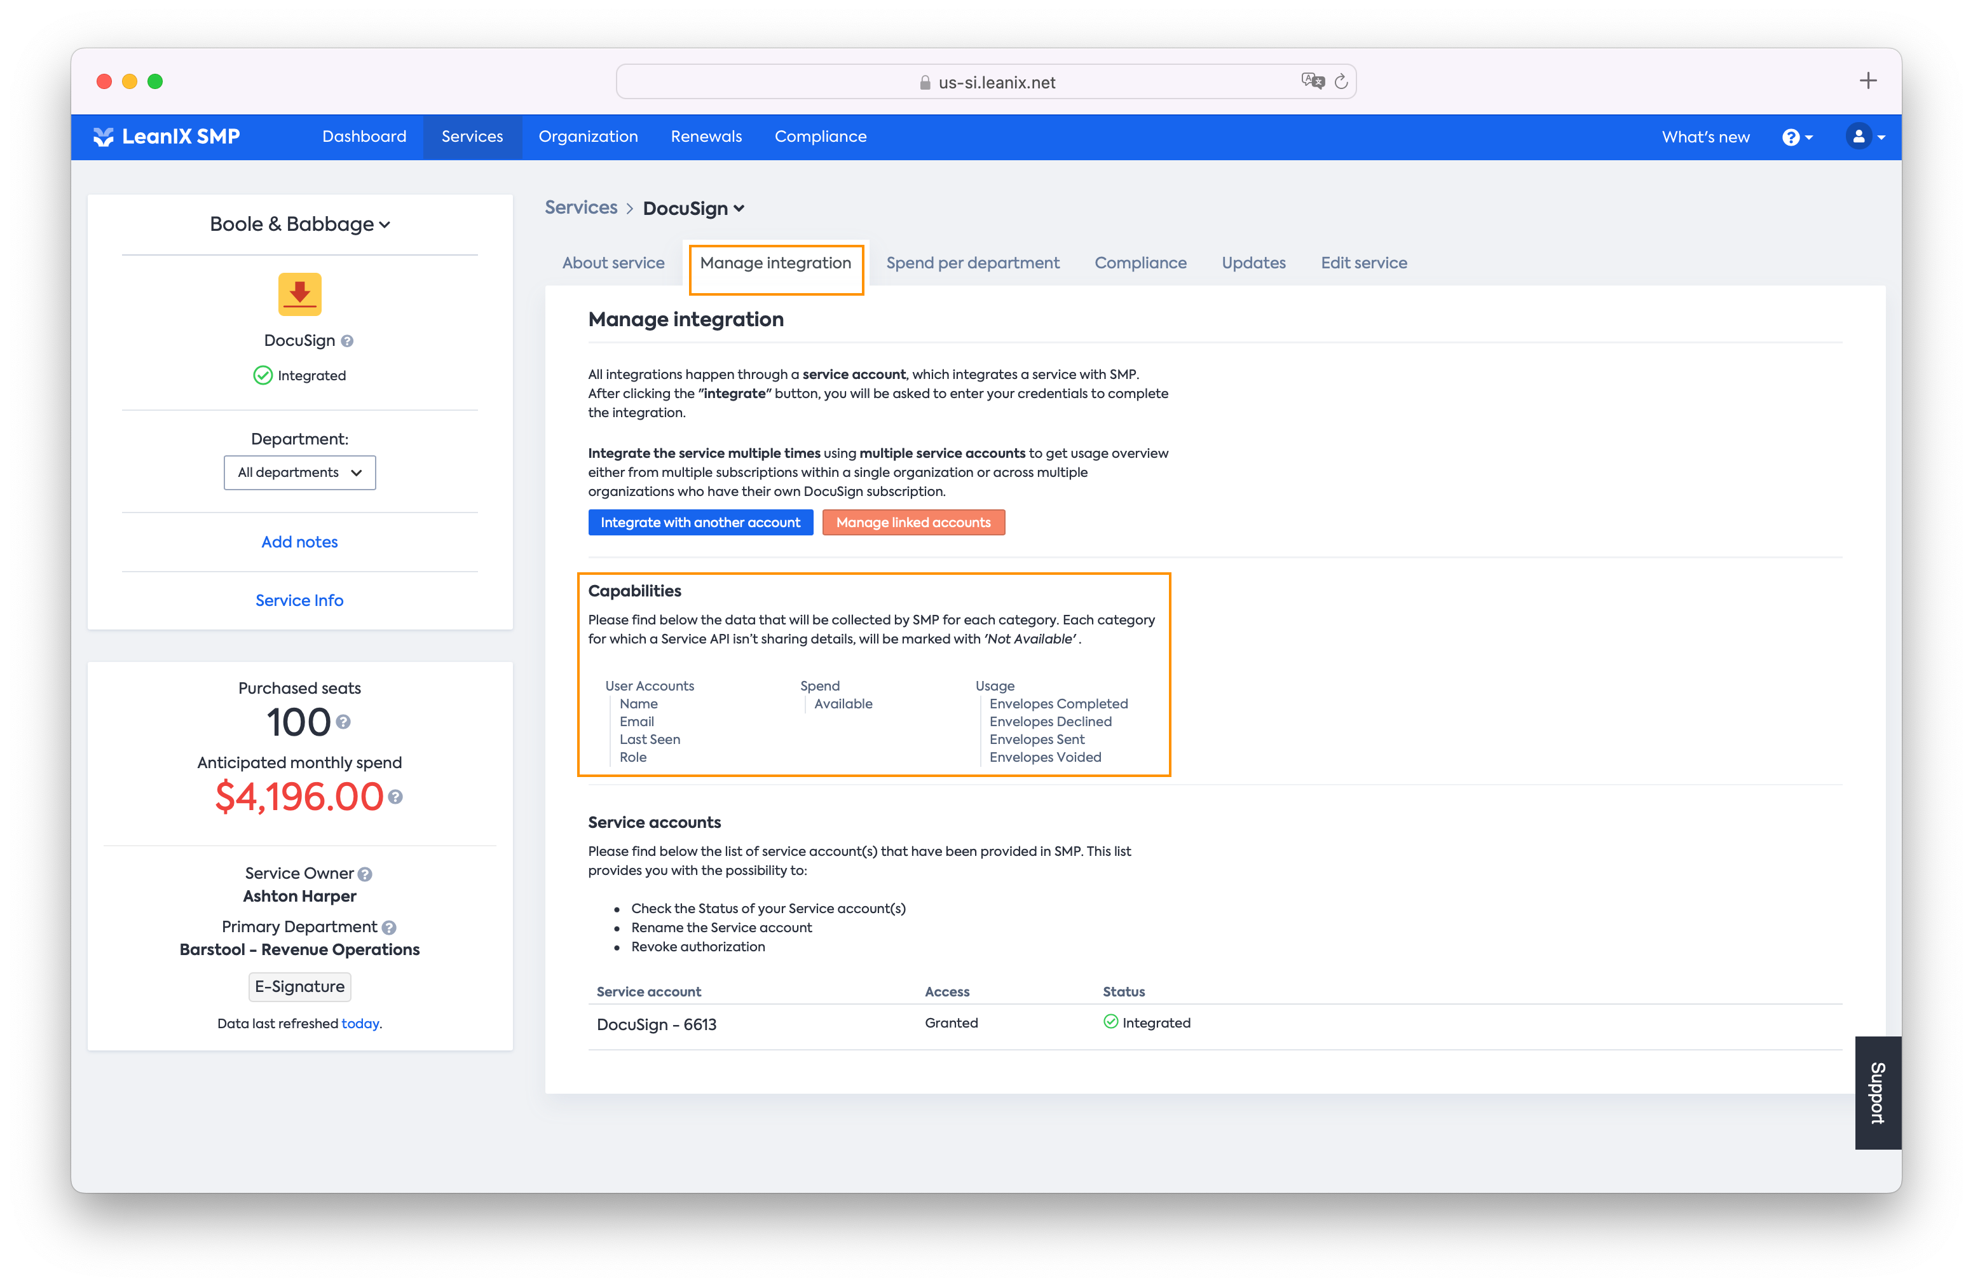Click the Granted access cell
Viewport: 1973px width, 1287px height.
[951, 1023]
